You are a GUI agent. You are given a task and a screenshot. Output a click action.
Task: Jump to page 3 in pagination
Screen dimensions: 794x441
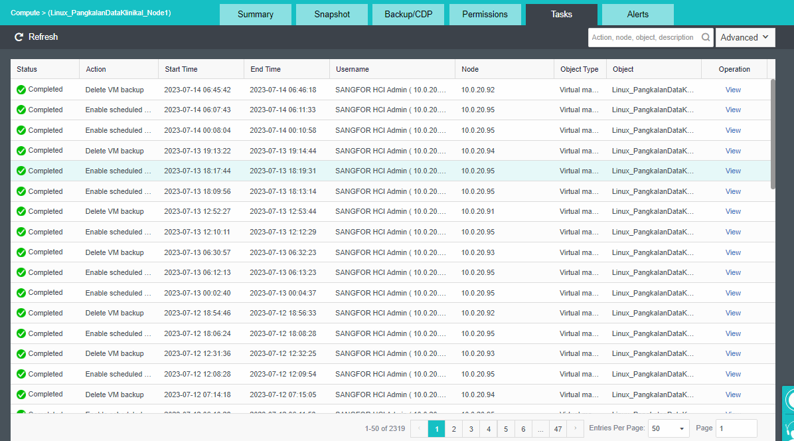[x=471, y=429]
